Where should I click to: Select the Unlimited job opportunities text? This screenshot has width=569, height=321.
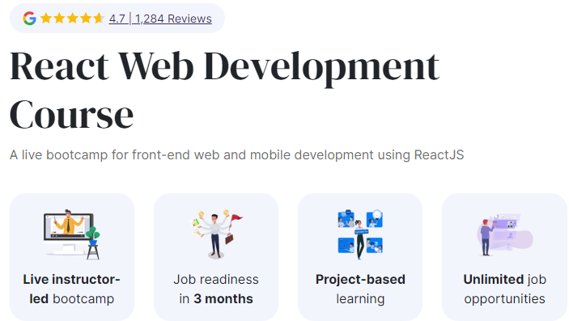click(504, 289)
